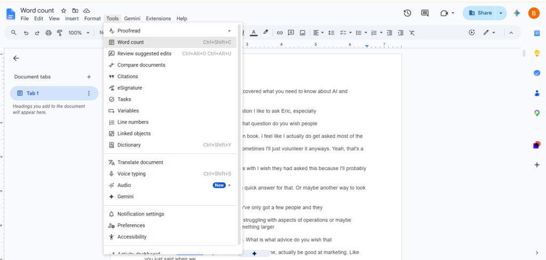Open version history clock icon
Image resolution: width=546 pixels, height=260 pixels.
407,13
